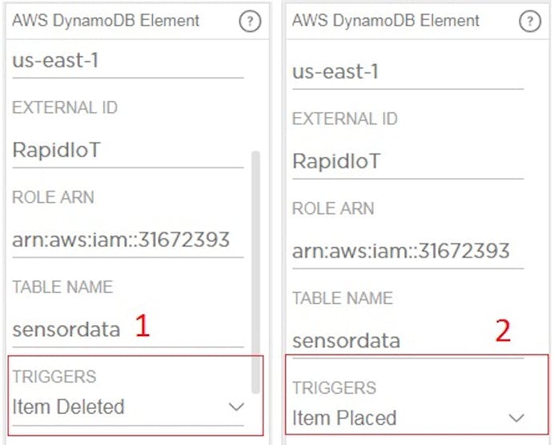The image size is (554, 445).
Task: Click the left TABLE NAME label
Action: (62, 287)
